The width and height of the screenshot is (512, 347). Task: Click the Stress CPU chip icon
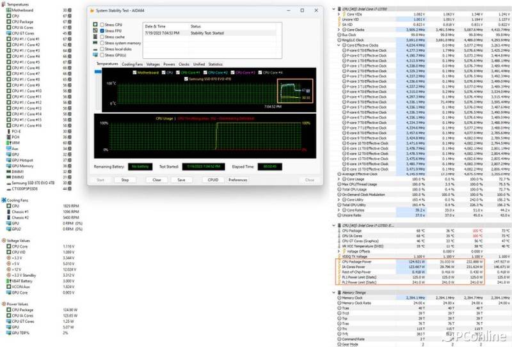pos(95,24)
